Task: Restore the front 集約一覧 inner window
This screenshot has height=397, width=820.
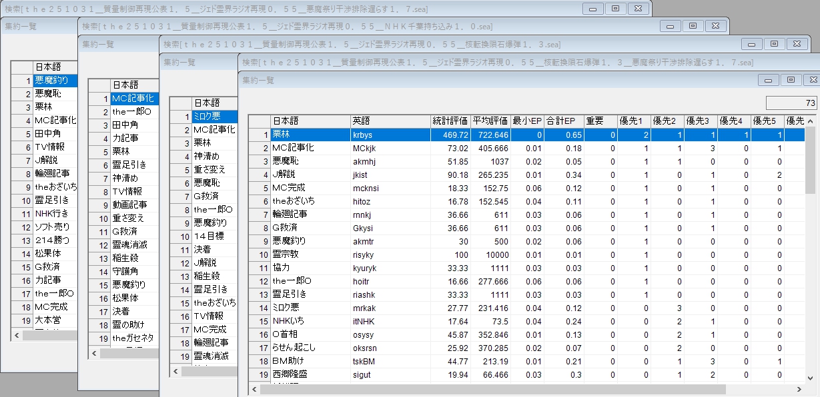Action: [x=791, y=80]
